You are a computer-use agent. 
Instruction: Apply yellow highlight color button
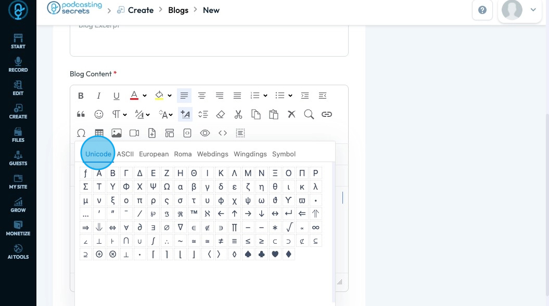click(x=159, y=96)
